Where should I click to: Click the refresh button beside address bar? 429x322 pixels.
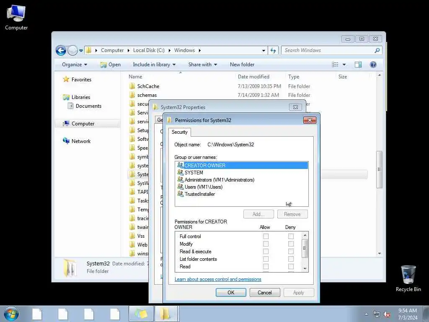click(273, 50)
